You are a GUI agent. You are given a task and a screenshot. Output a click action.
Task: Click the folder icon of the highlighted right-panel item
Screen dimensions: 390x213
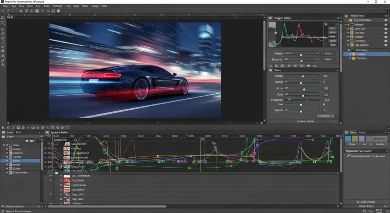[x=353, y=54]
